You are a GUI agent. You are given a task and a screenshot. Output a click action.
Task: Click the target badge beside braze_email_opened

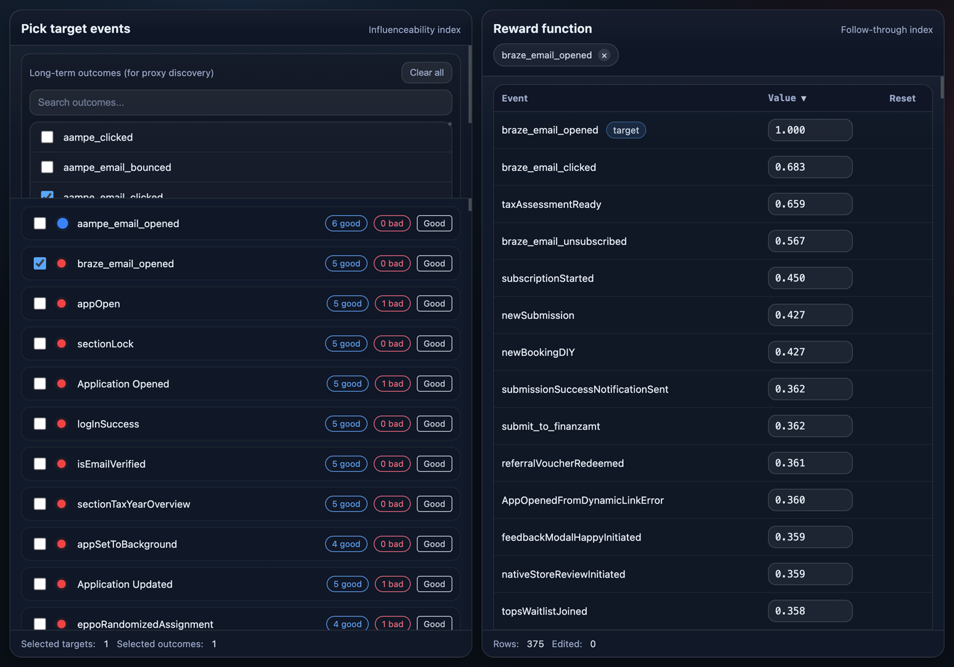coord(625,130)
